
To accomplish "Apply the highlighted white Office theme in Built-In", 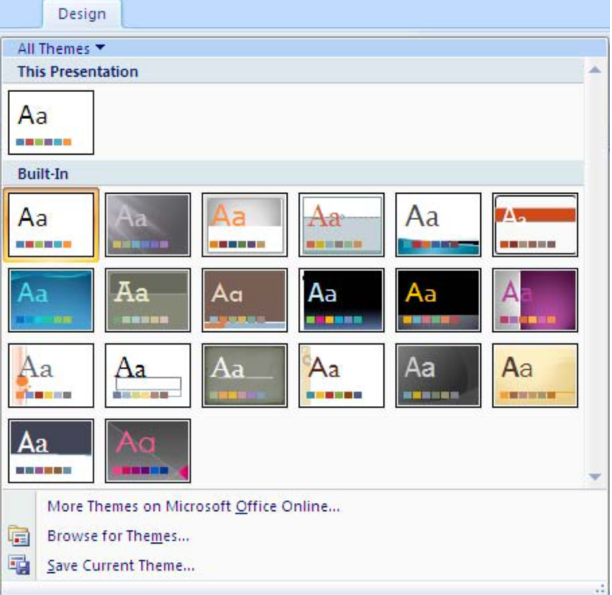I will (51, 225).
